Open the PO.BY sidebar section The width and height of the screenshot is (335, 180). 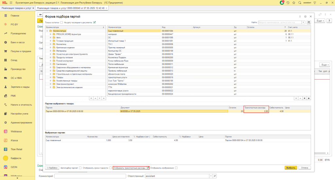(x=14, y=25)
